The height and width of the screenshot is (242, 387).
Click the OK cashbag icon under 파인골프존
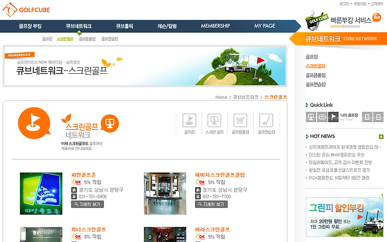(76, 182)
